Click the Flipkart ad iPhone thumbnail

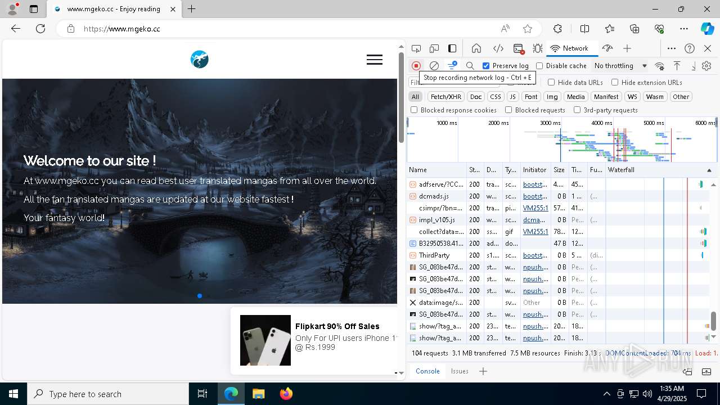click(265, 340)
